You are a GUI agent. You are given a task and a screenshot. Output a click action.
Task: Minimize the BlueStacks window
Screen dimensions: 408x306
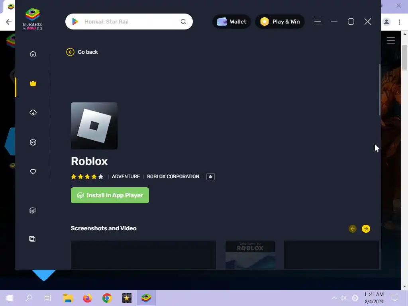(x=334, y=22)
